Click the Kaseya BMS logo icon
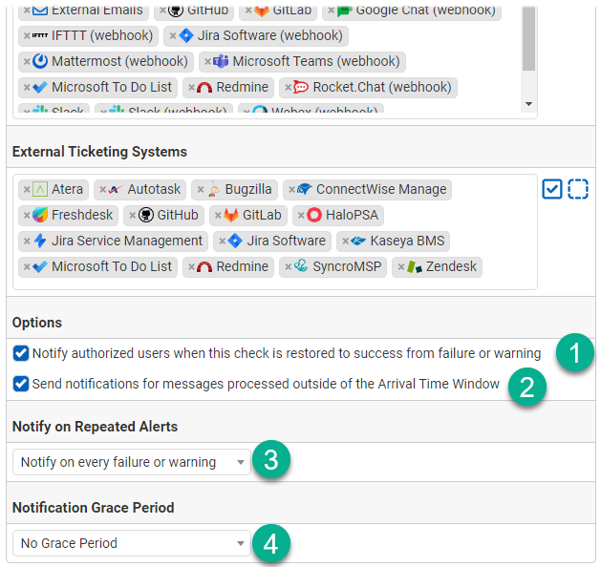 click(358, 241)
